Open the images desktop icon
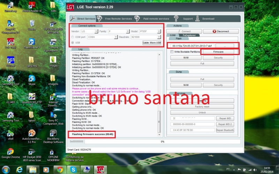The width and height of the screenshot is (279, 174). point(53,62)
